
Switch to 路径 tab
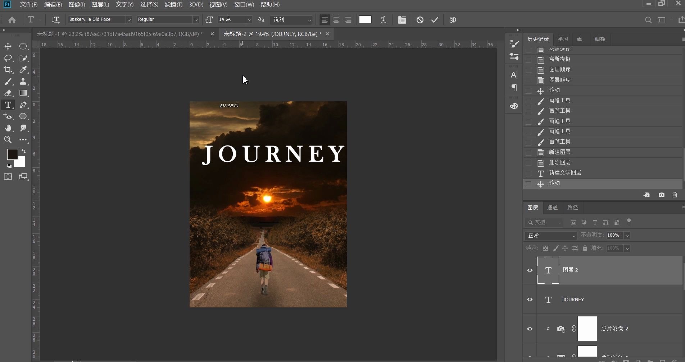click(572, 208)
